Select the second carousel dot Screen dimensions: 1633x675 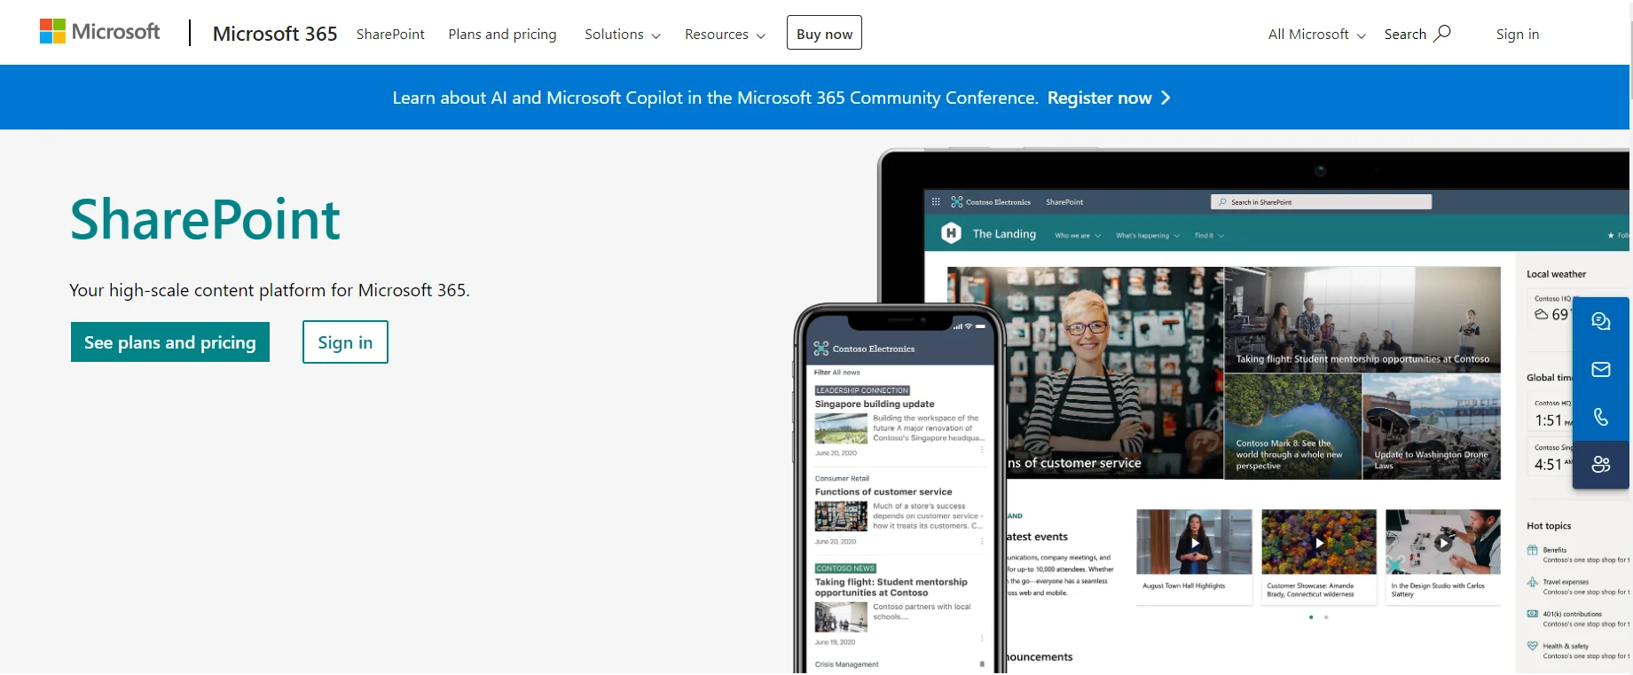(x=1326, y=617)
